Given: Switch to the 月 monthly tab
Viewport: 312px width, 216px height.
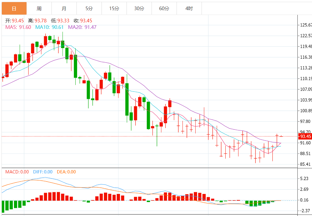Looking at the screenshot, I should click(64, 8).
